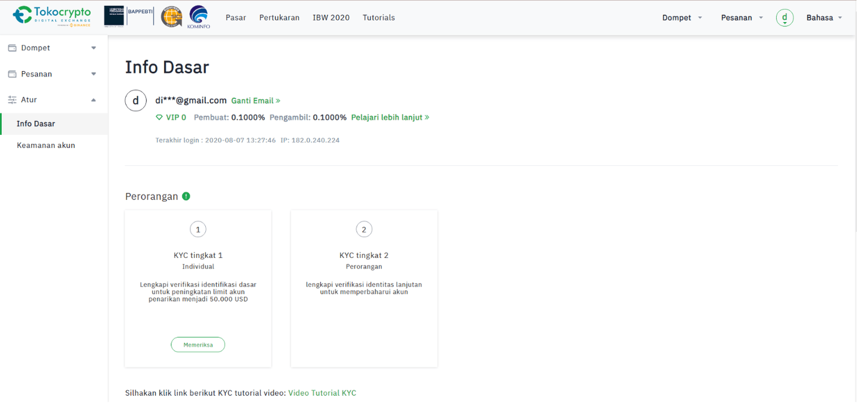This screenshot has height=416, width=859.
Task: Click the BAPPEBTI logo in header
Action: click(128, 16)
